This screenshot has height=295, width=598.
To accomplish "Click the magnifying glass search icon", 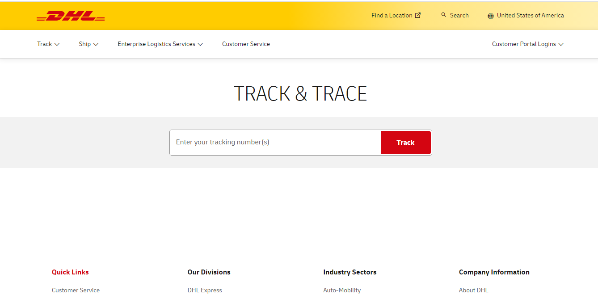I will (x=444, y=15).
